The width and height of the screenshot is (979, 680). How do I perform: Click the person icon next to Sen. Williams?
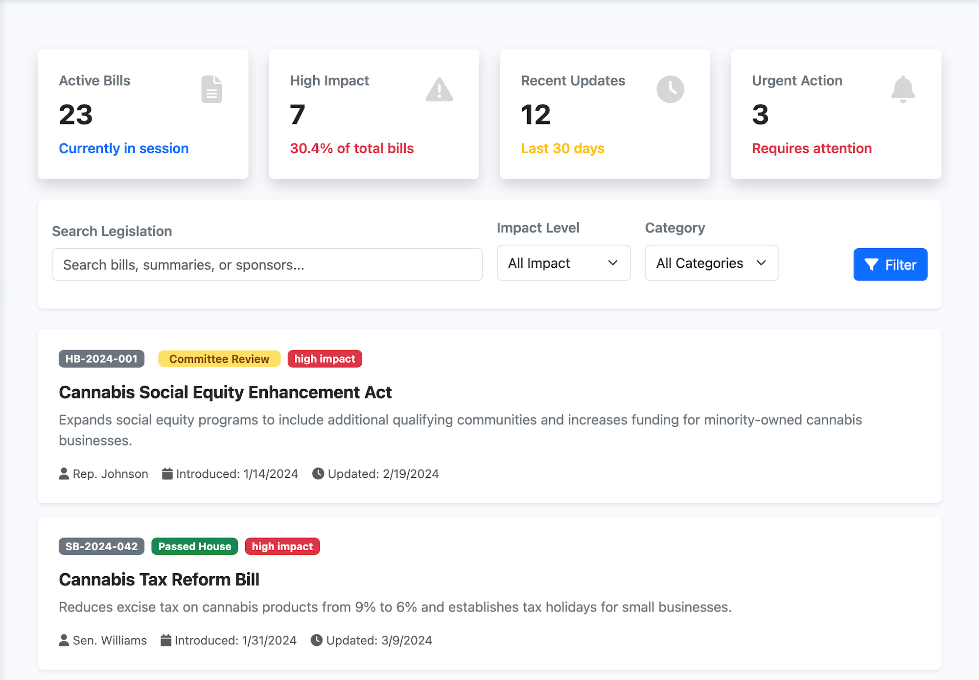click(64, 640)
